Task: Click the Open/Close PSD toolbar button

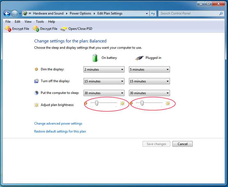Action: (76, 29)
